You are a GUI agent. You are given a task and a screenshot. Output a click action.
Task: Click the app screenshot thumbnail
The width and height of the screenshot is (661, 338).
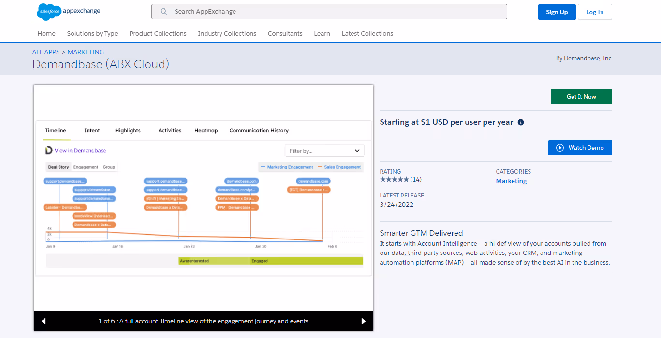click(x=204, y=198)
